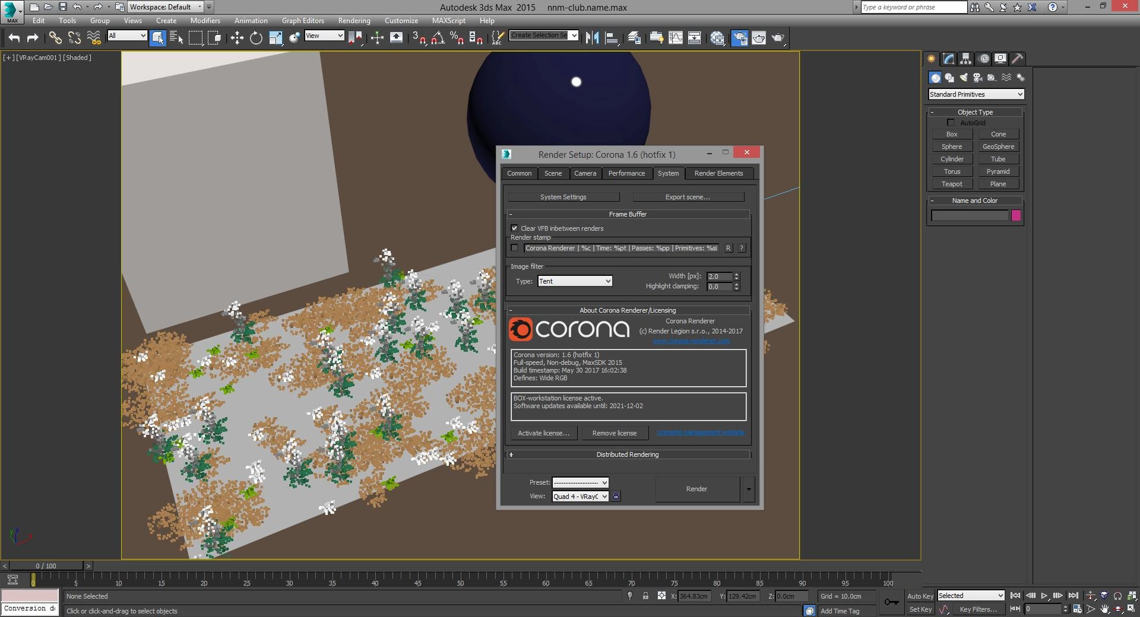Click the Set Keys key icon
The width and height of the screenshot is (1140, 617).
[x=891, y=602]
